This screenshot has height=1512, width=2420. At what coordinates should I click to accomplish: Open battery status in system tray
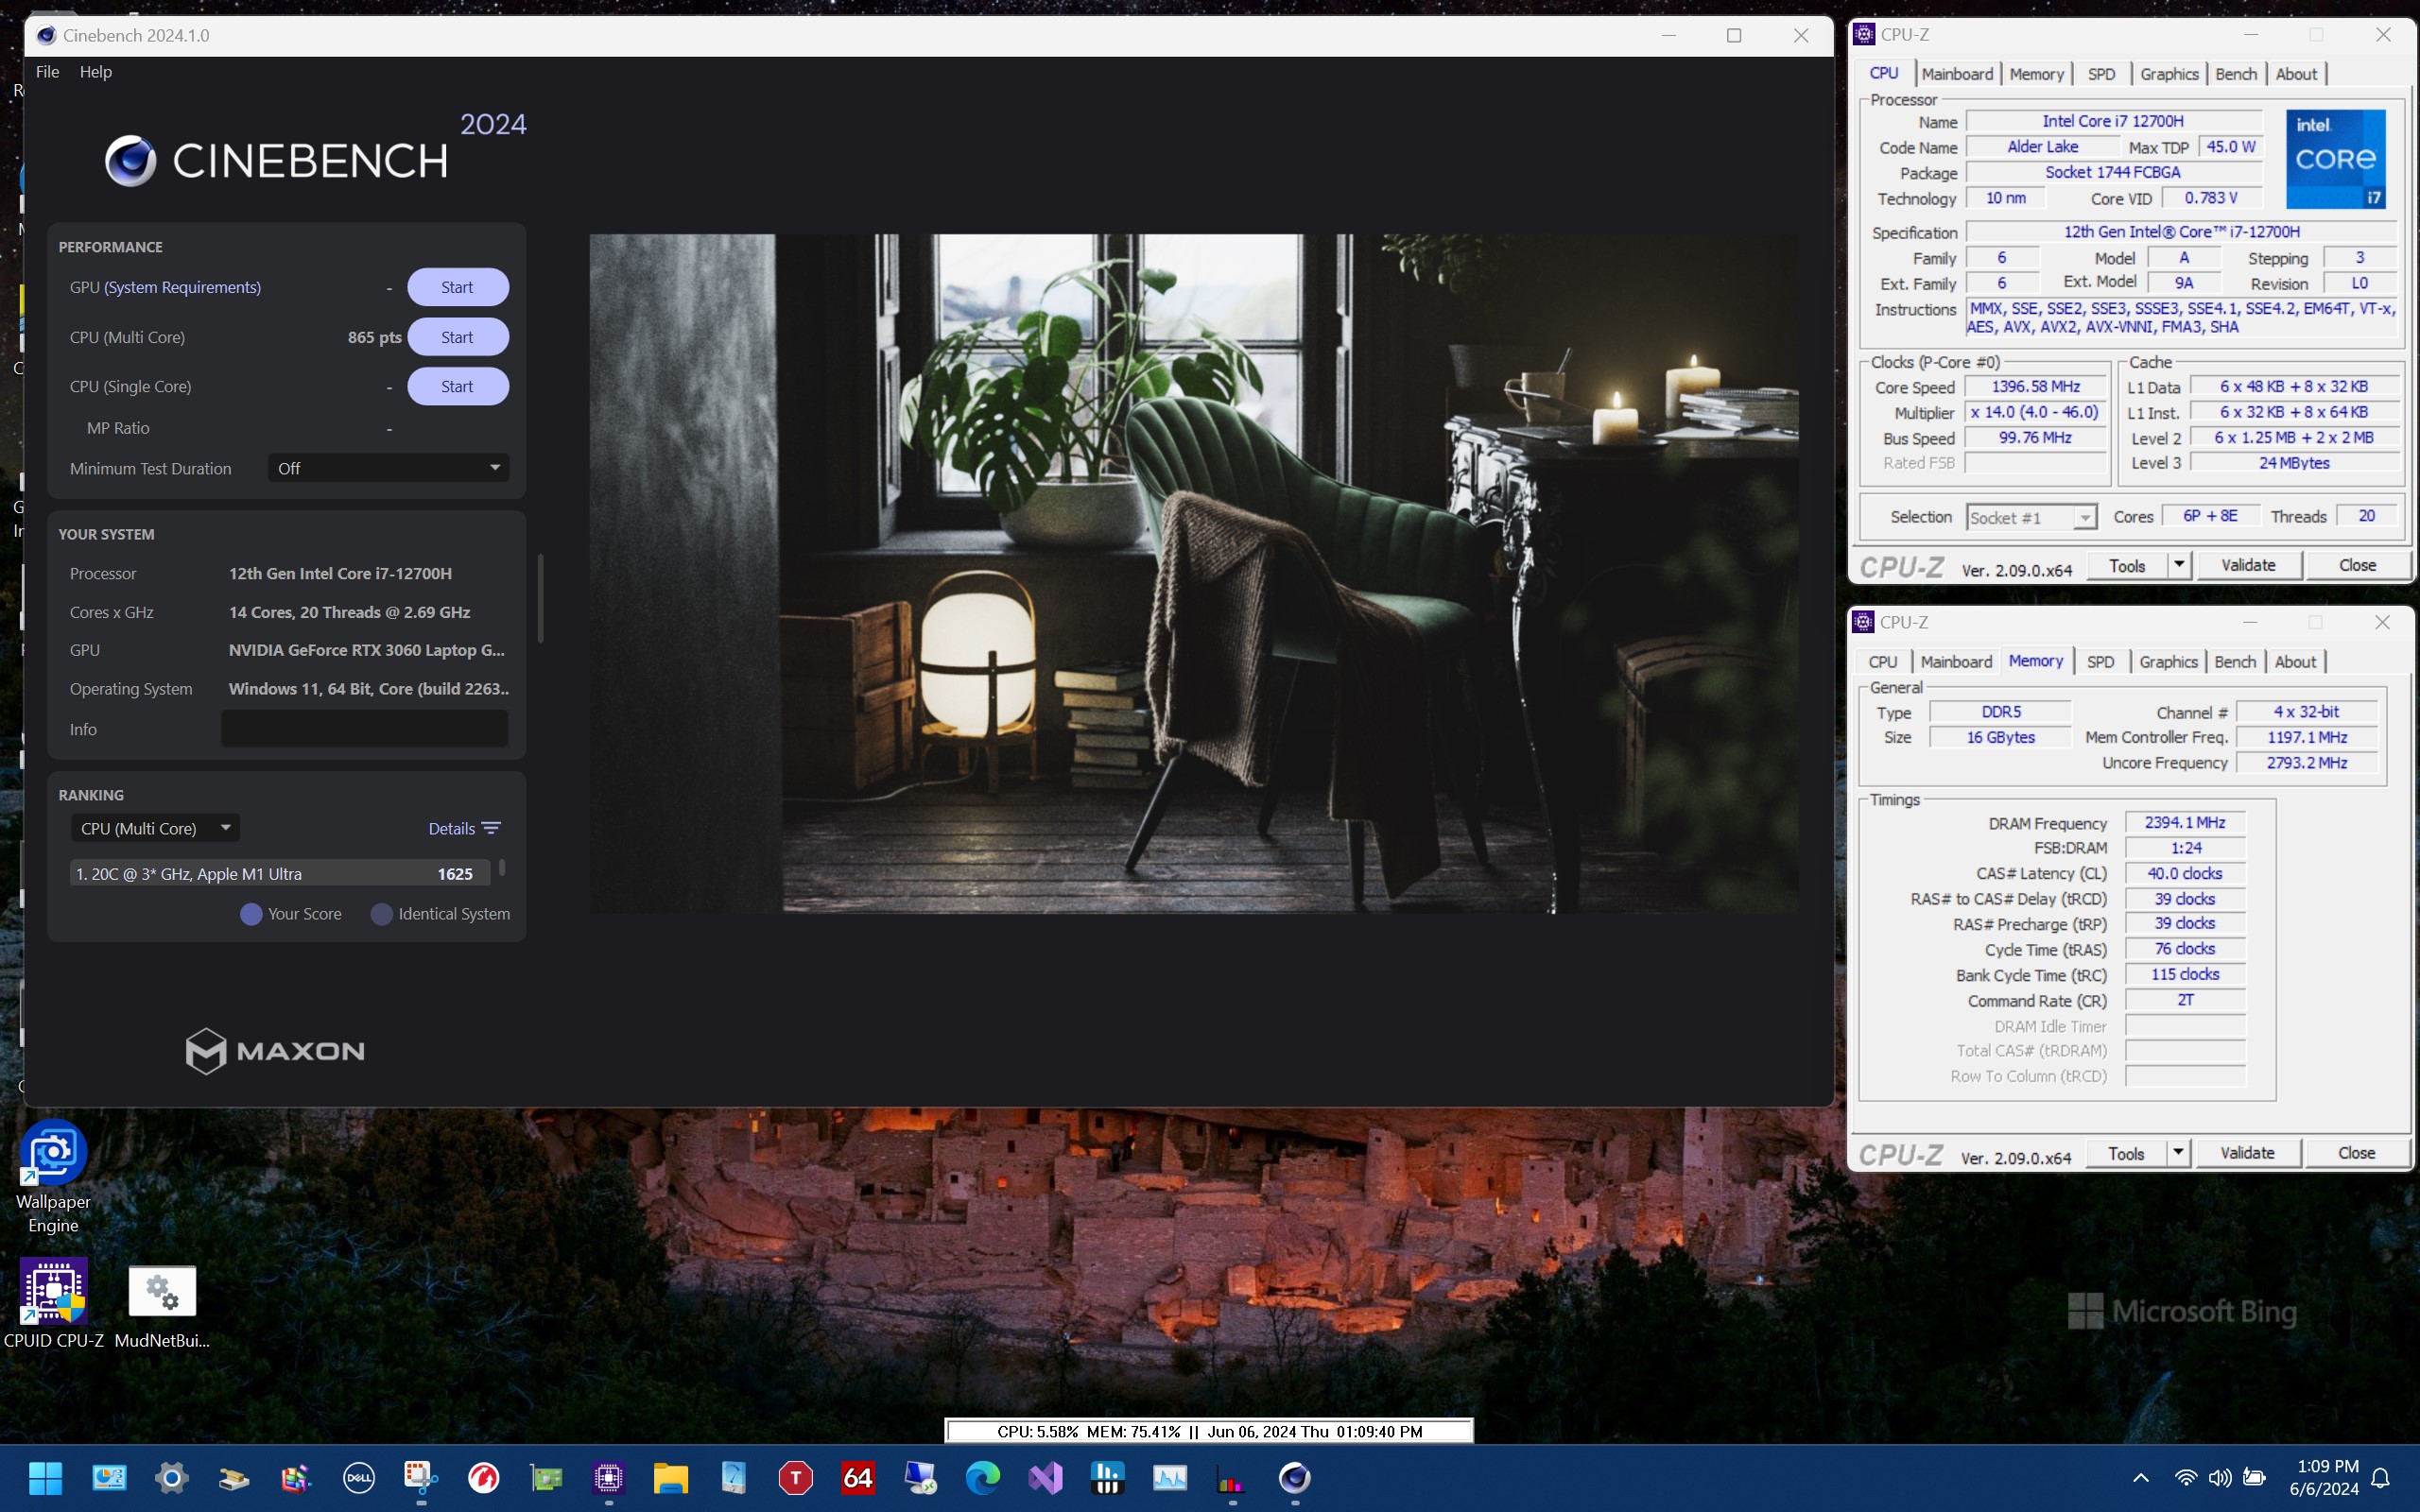point(2254,1477)
